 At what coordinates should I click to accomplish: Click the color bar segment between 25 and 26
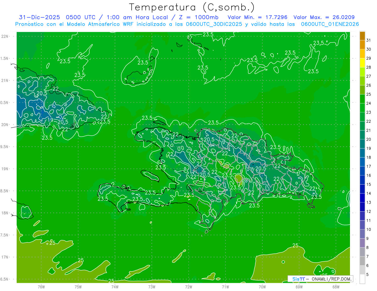click(362, 90)
